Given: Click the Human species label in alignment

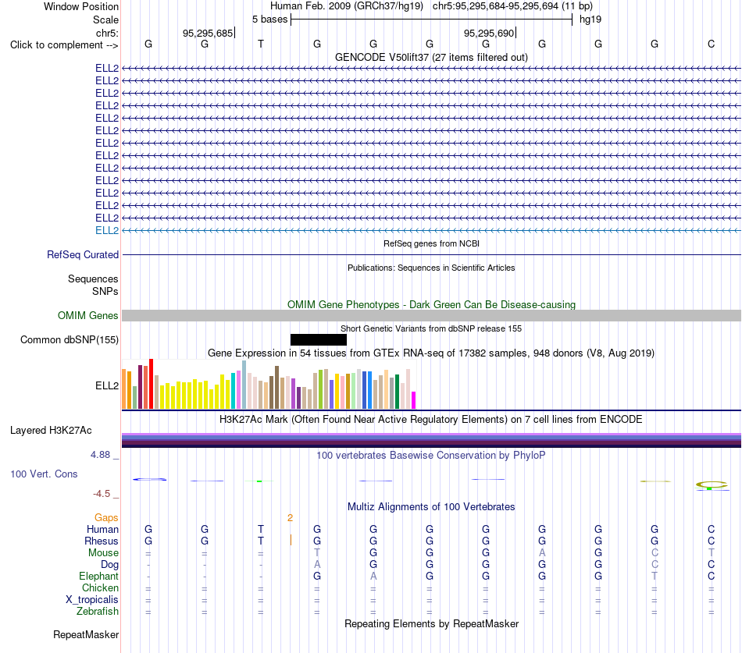Looking at the screenshot, I should (102, 529).
